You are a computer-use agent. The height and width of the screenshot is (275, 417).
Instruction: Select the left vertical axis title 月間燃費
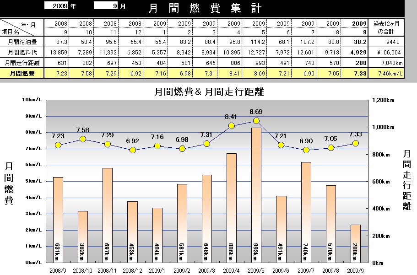coord(9,183)
